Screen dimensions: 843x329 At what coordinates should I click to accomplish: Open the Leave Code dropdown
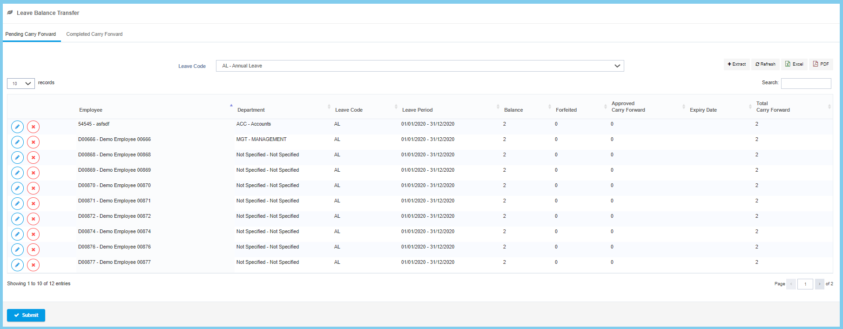(x=419, y=66)
